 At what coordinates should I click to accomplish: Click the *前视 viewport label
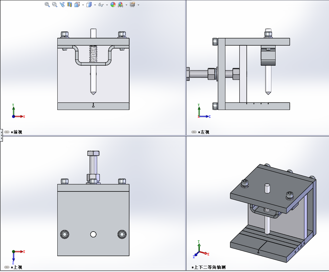pyautogui.click(x=17, y=132)
